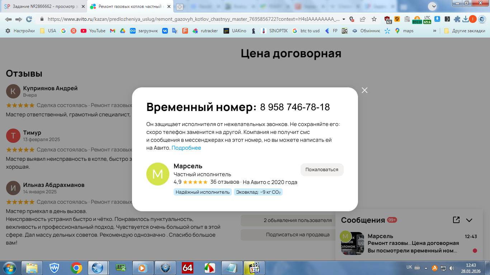Click the seller name 'Марсель' in the popup
The height and width of the screenshot is (275, 490).
188,166
